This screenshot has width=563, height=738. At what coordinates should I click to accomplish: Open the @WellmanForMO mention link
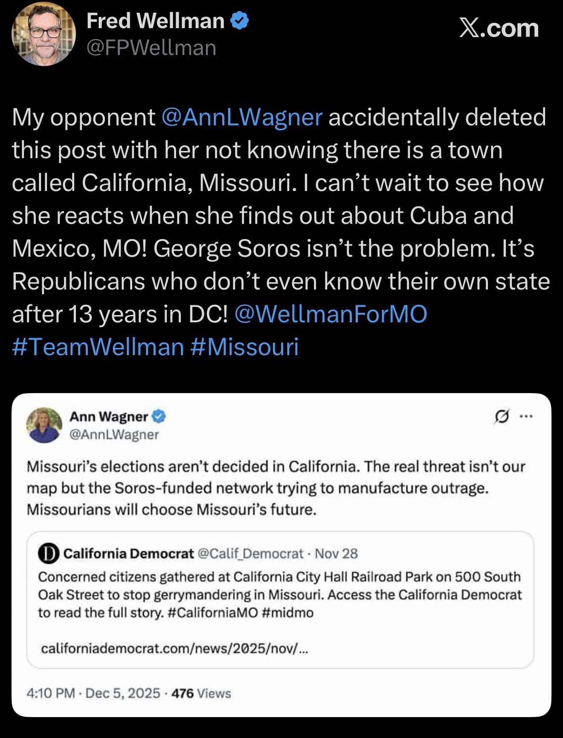pyautogui.click(x=331, y=314)
